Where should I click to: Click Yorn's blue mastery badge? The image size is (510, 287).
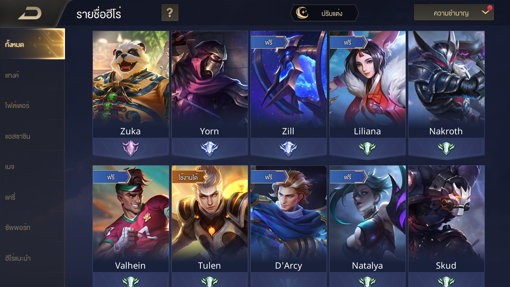pos(210,149)
